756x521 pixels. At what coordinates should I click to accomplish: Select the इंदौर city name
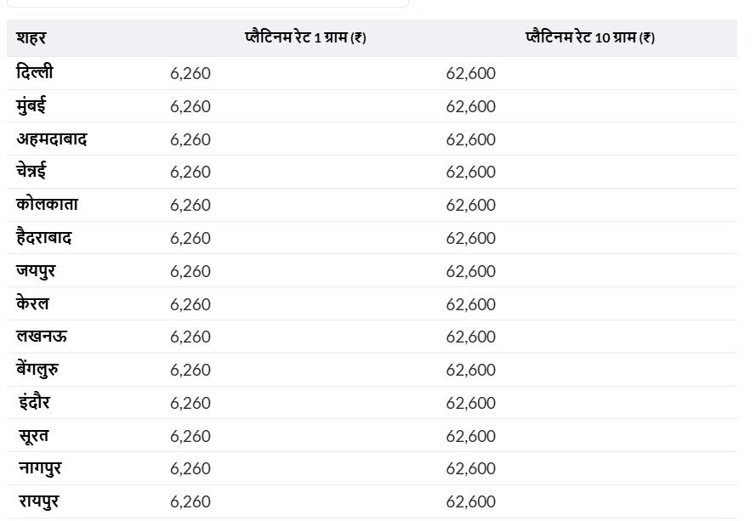click(34, 403)
